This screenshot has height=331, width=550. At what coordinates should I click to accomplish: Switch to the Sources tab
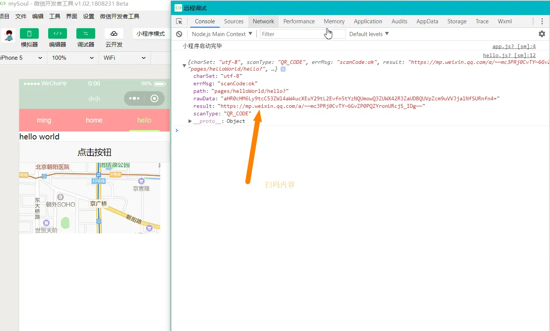(x=234, y=21)
